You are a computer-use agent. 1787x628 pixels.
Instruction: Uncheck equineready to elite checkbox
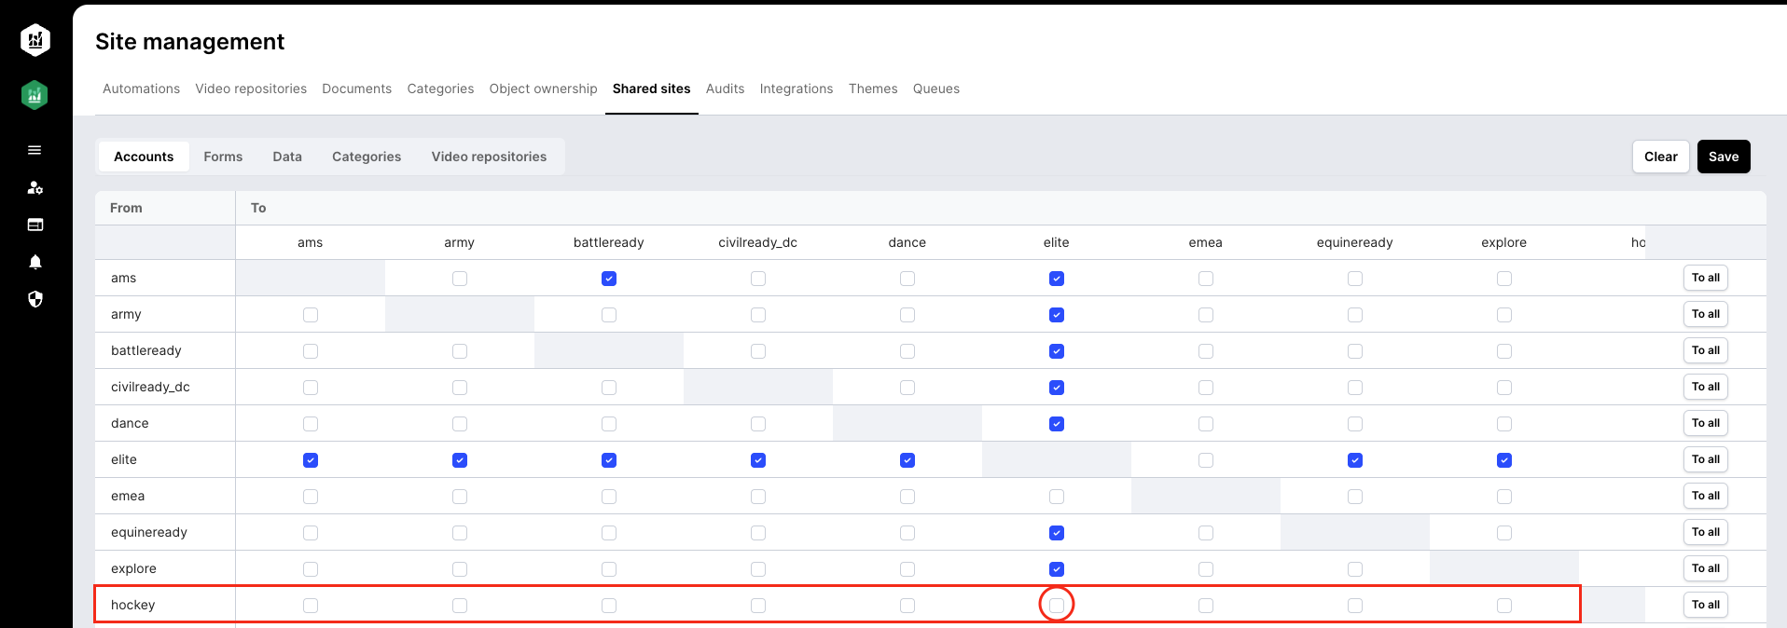[1057, 533]
